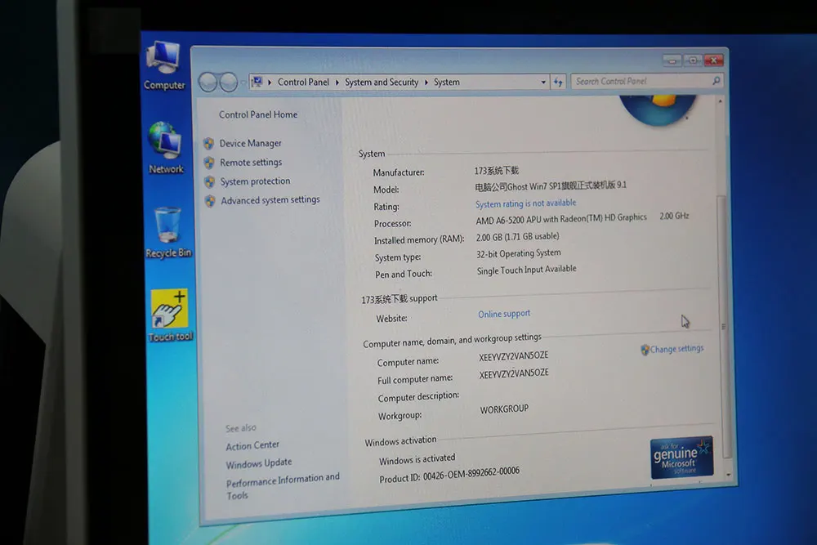Click the Windows is activated text
This screenshot has height=545, width=817.
click(x=417, y=459)
